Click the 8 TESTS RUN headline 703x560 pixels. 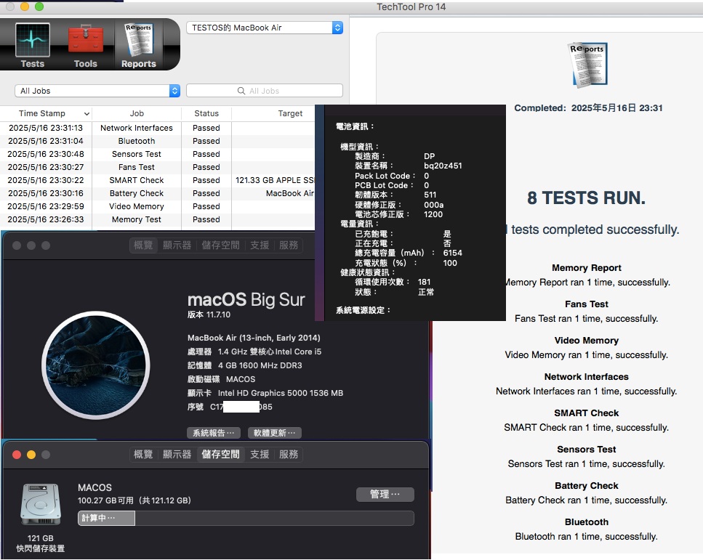[x=587, y=198]
